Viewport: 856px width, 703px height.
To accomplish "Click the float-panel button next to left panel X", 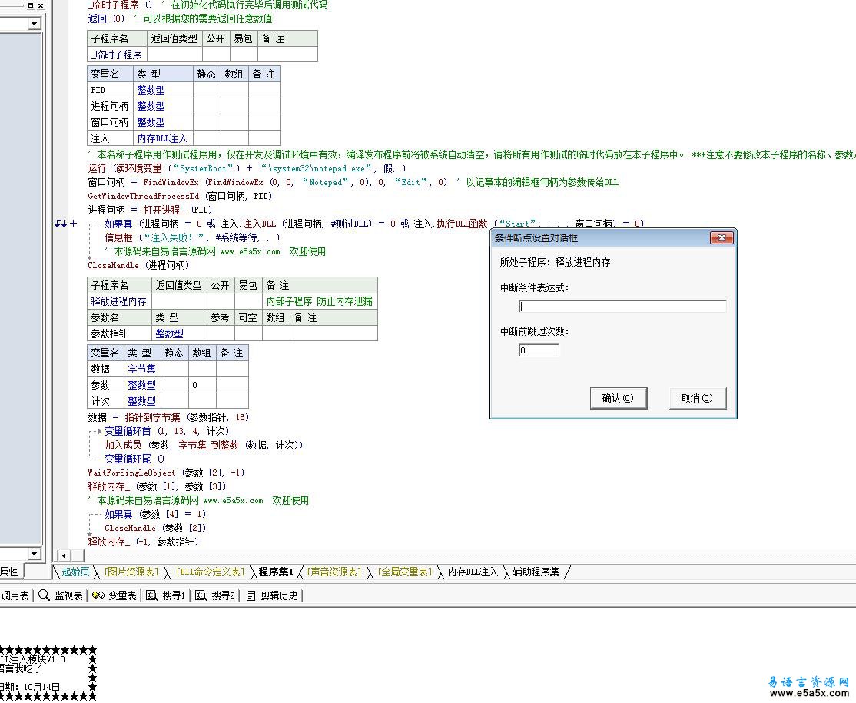I will [31, 5].
